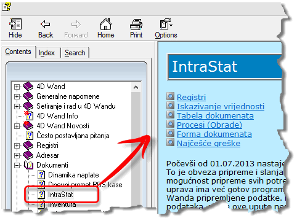This screenshot has width=297, height=221.
Task: Click the bullet icon beside Tabela dokumenata
Action: (x=170, y=115)
